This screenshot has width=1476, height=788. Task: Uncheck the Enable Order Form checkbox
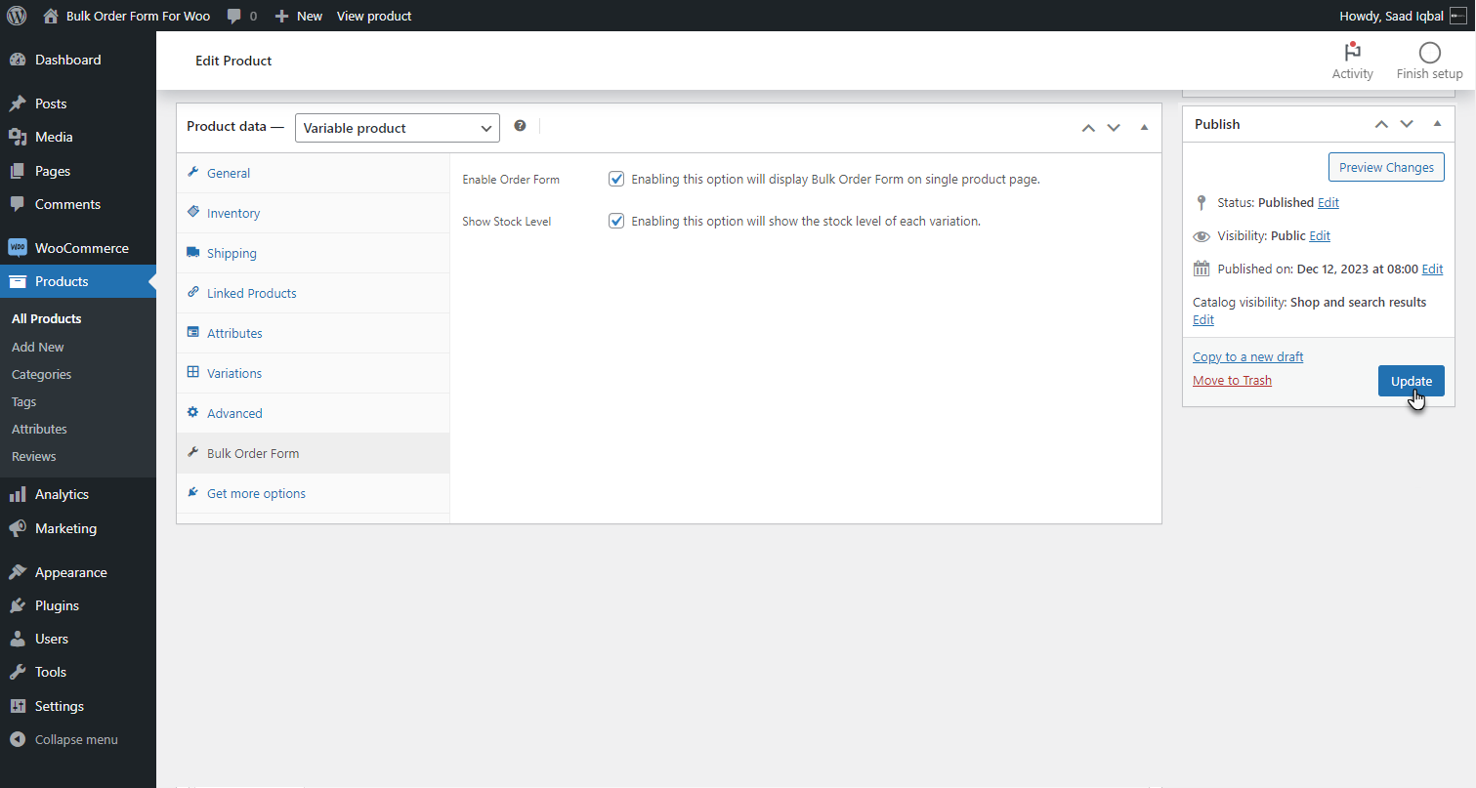pos(616,179)
